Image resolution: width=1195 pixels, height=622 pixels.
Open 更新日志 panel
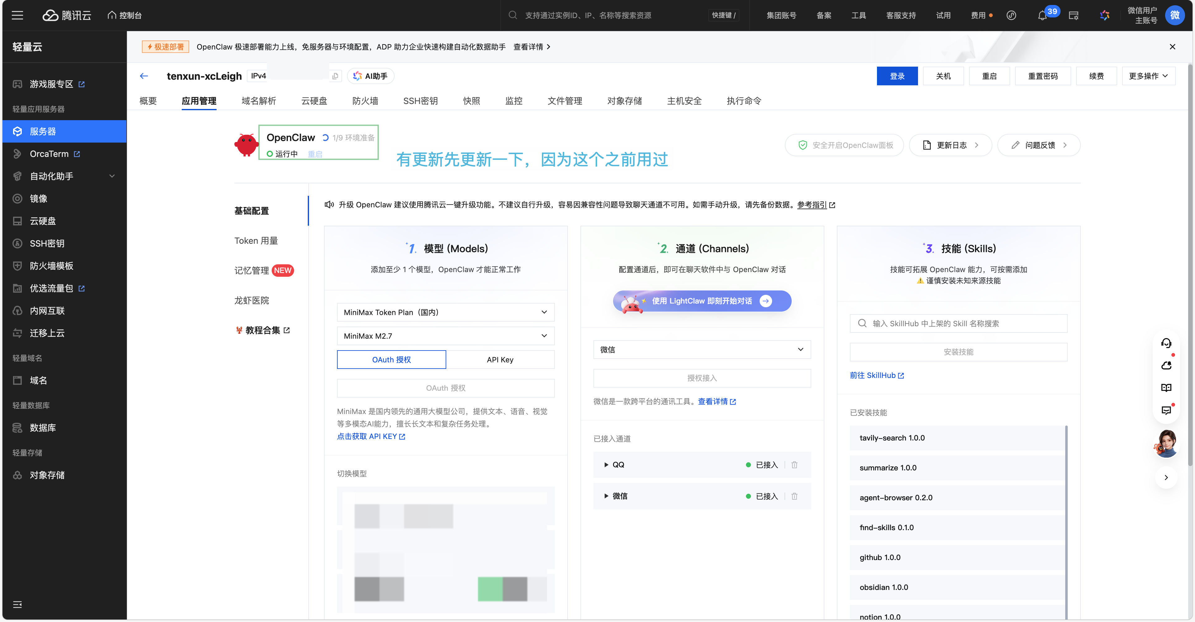950,145
